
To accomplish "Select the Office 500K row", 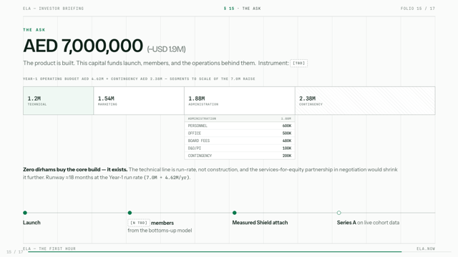I will [240, 133].
